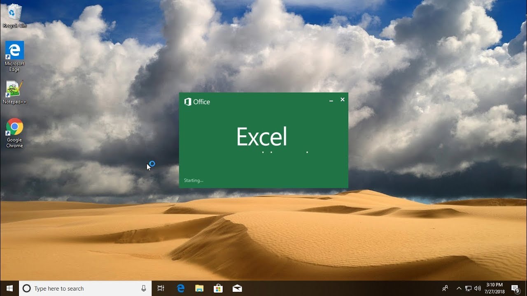Open the network status tray icon
Viewport: 527px width, 296px height.
[469, 289]
